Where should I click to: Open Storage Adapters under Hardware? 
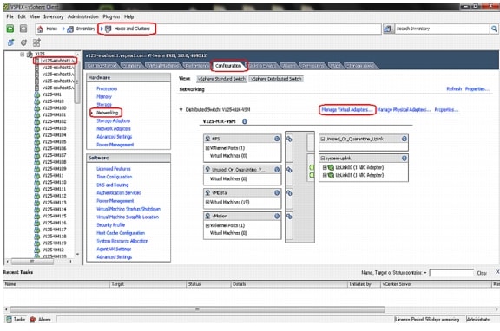click(113, 120)
